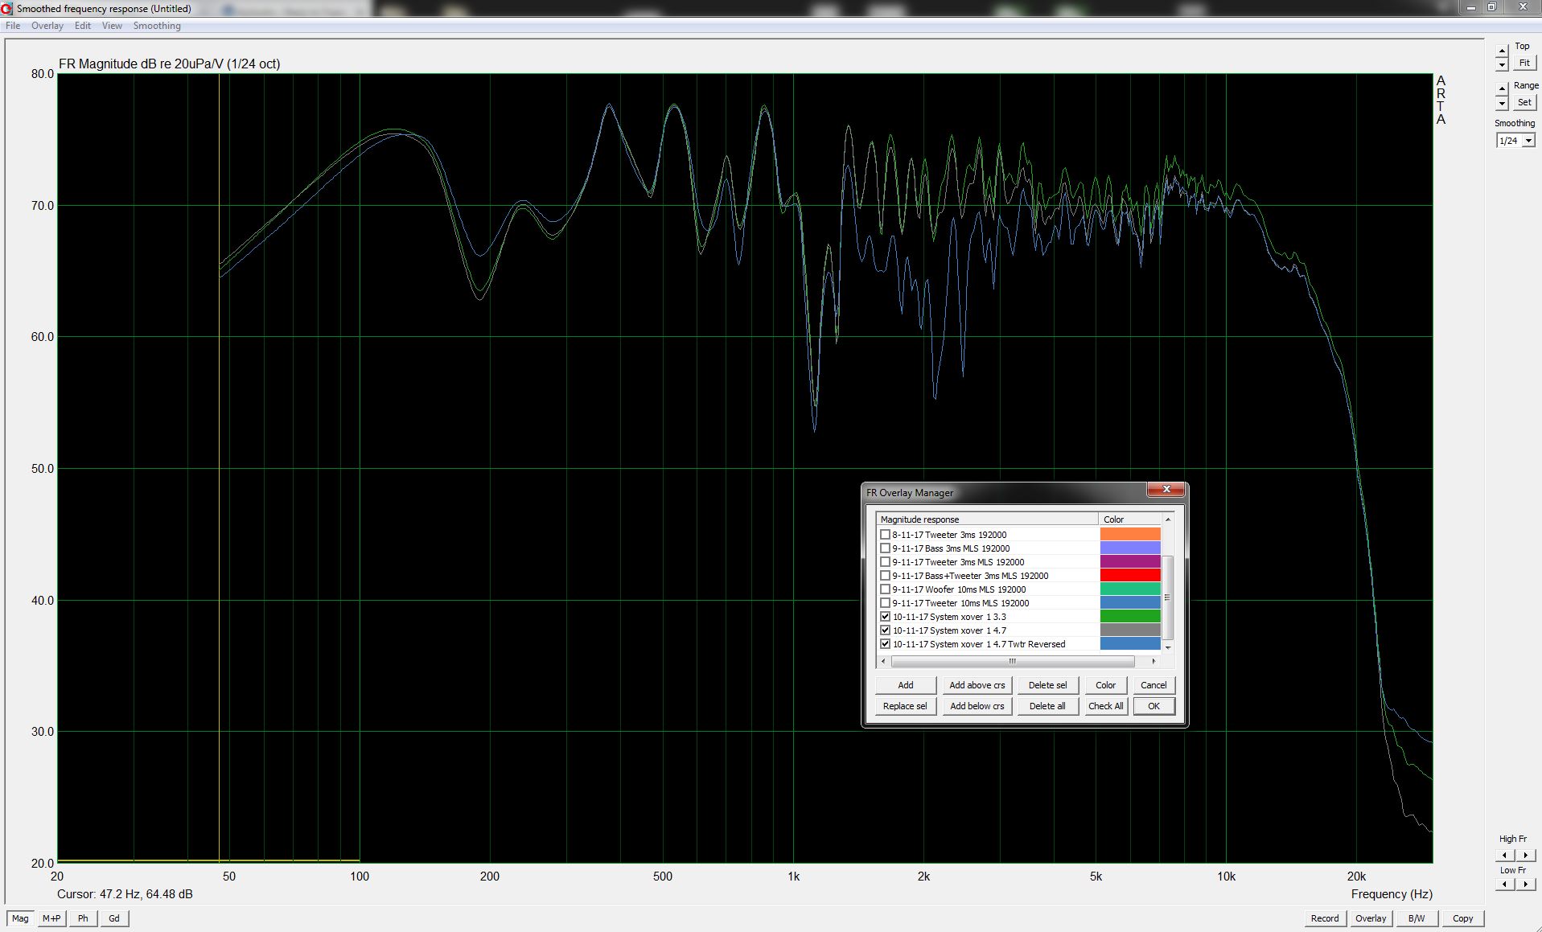This screenshot has width=1542, height=932.
Task: Click the Overlay button at bottom
Action: coord(1371,918)
